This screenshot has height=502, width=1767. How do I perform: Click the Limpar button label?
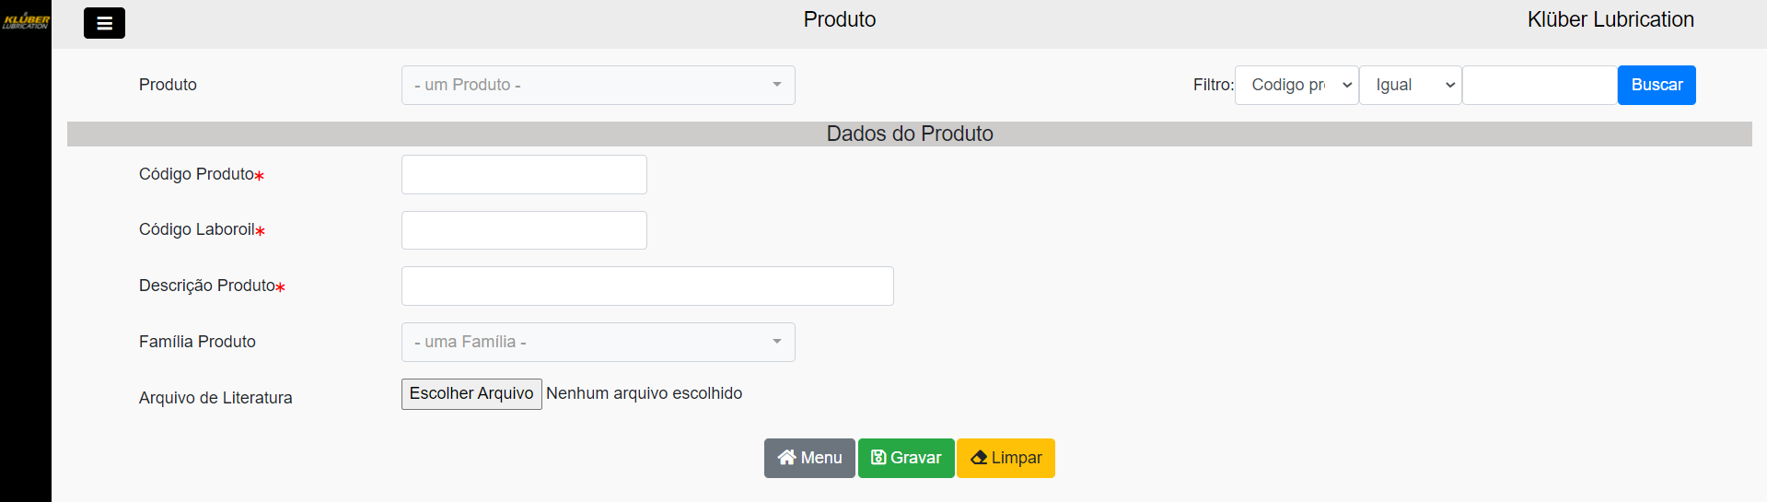1017,458
